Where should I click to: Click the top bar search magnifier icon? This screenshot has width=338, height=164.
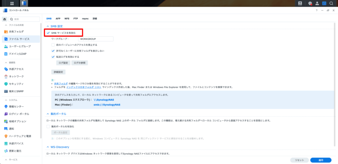(x=331, y=3)
